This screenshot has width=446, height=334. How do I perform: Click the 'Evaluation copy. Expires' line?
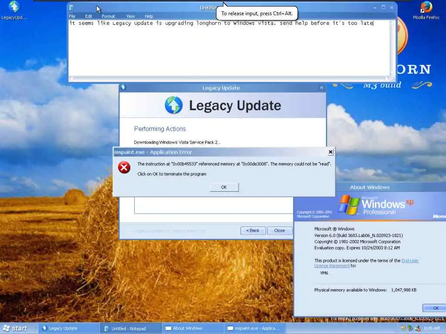coord(357,248)
